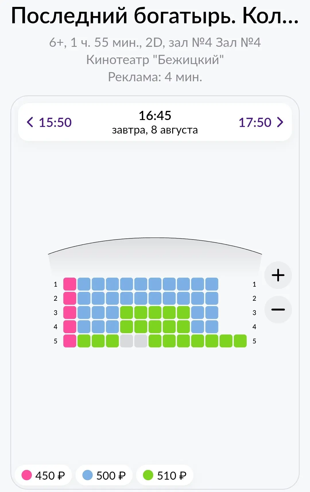
Task: Select the pink seat in row 1
Action: (70, 284)
